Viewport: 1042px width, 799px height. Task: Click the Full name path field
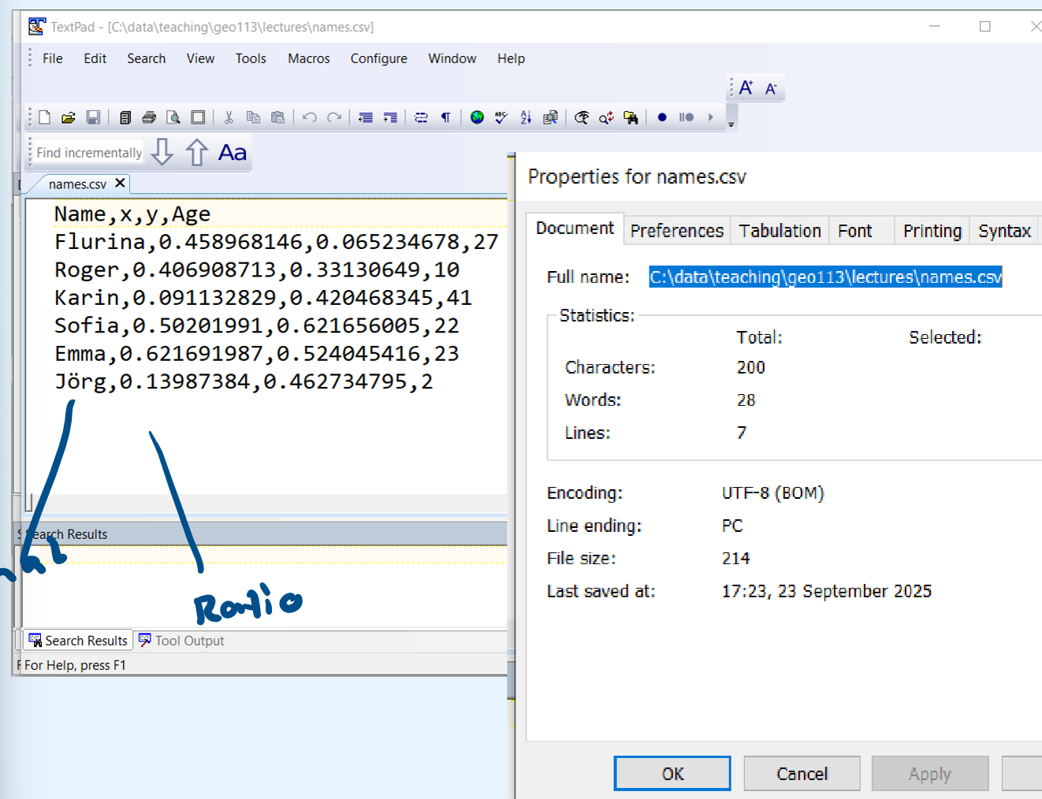click(x=825, y=277)
